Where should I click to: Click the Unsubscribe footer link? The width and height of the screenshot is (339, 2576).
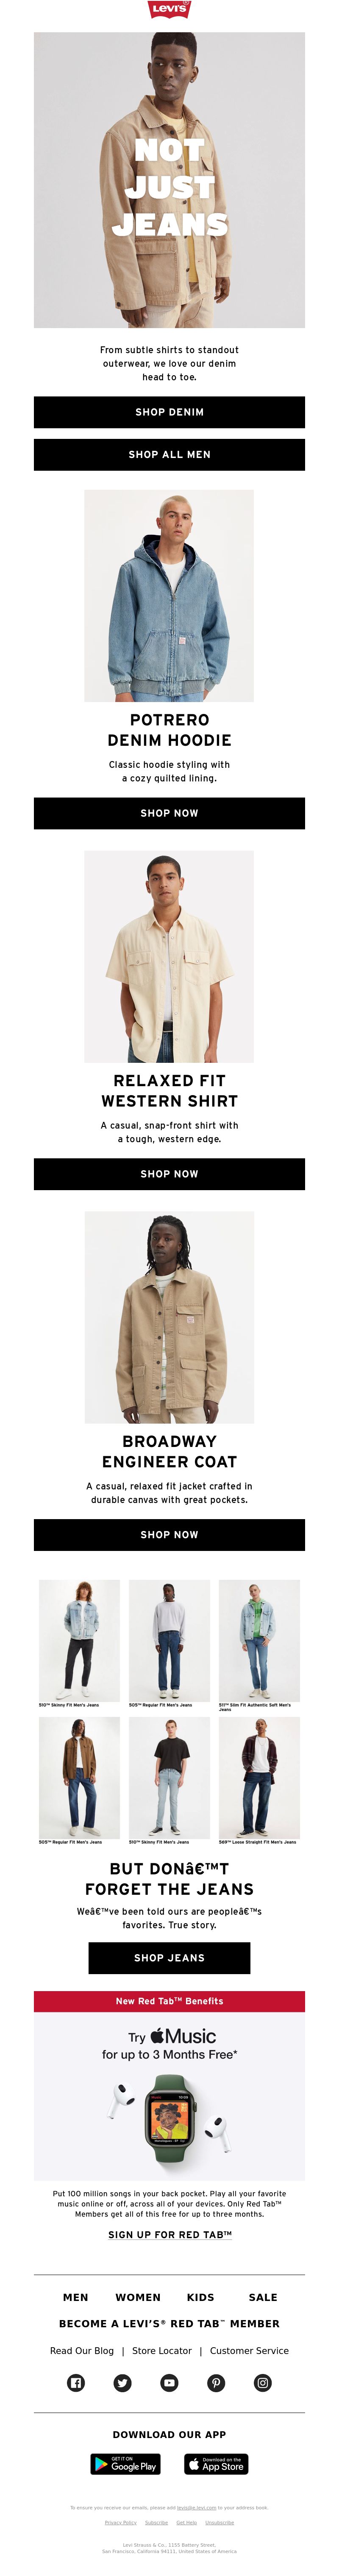[220, 2522]
